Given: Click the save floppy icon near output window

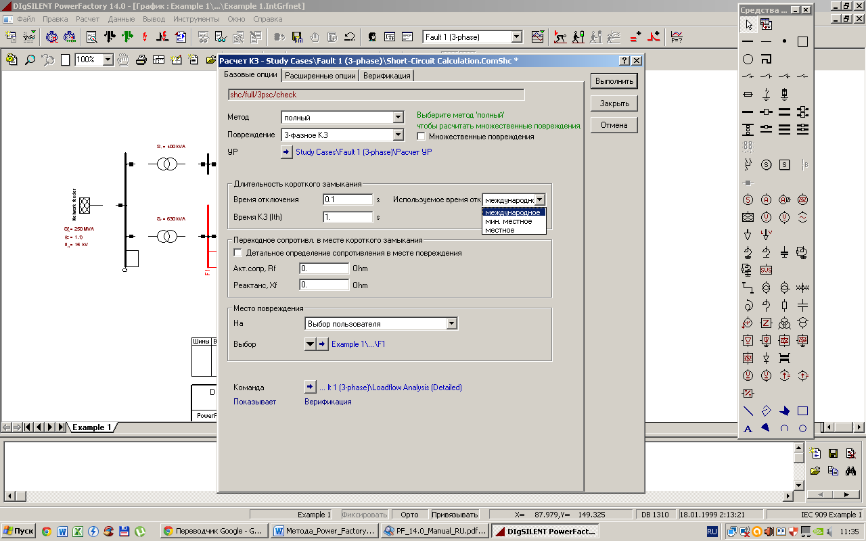Looking at the screenshot, I should click(x=834, y=453).
